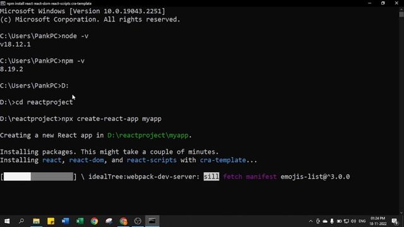Click 'Microsoft Windows [Version 10.0.19043.2251]' line

83,11
